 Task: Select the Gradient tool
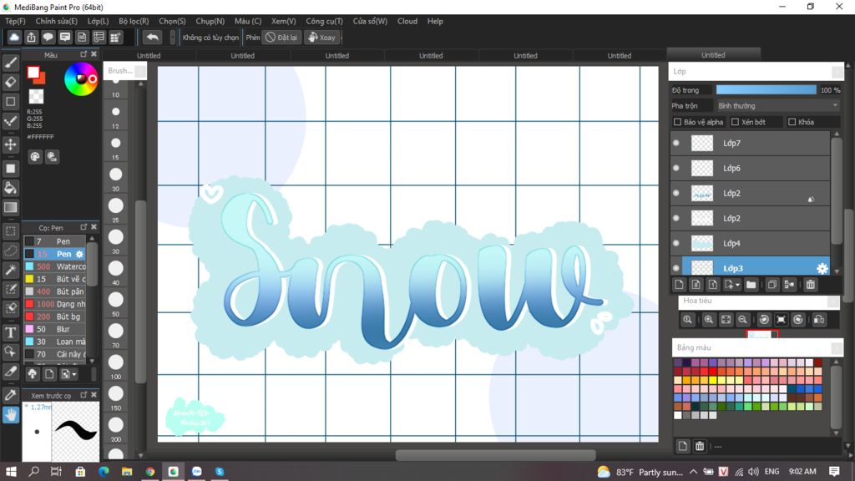tap(10, 207)
